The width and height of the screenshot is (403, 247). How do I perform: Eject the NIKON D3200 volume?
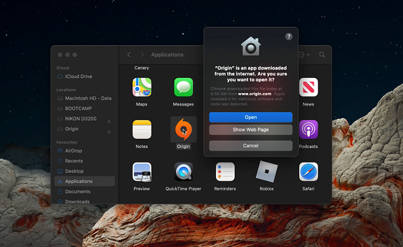click(109, 121)
